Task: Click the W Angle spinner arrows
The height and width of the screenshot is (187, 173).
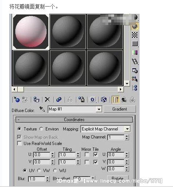Action: click(x=126, y=169)
